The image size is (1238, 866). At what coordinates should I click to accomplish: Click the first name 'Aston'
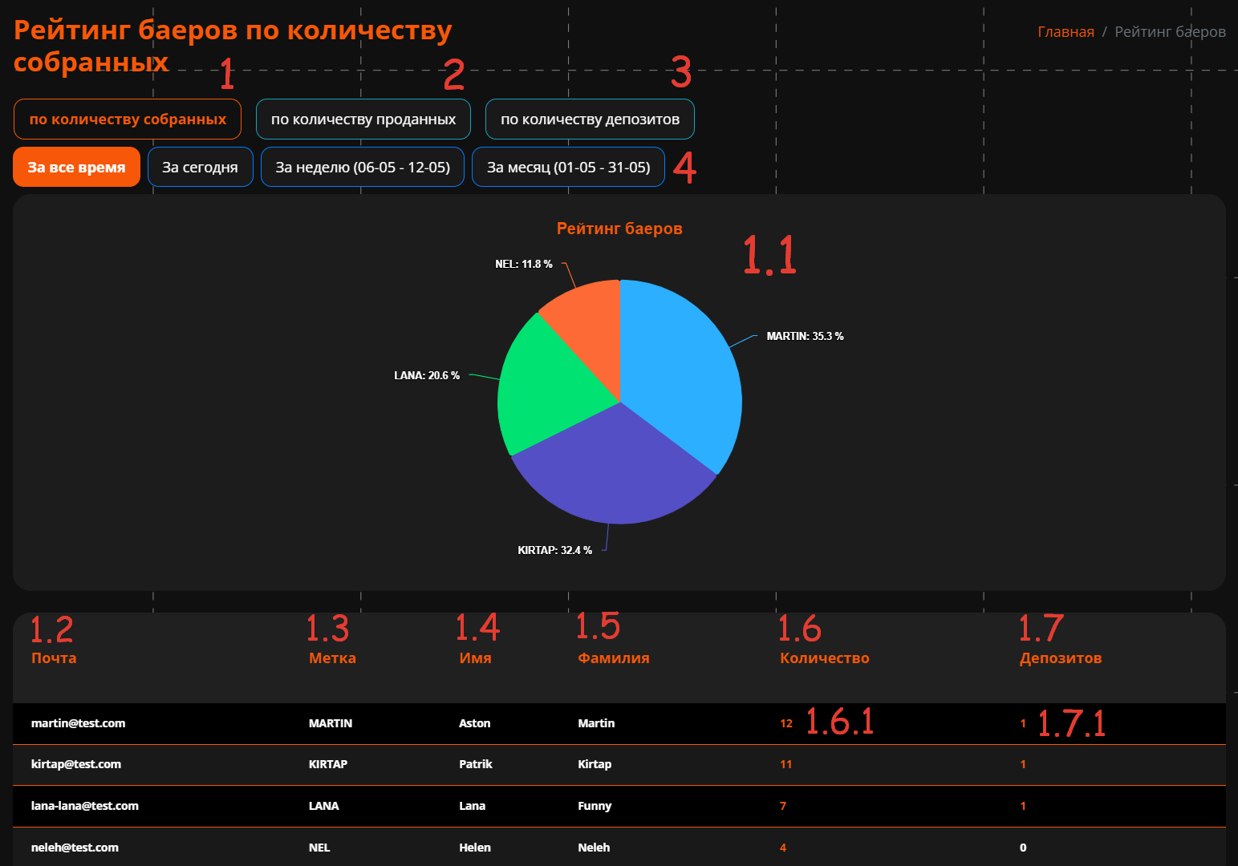pos(475,723)
